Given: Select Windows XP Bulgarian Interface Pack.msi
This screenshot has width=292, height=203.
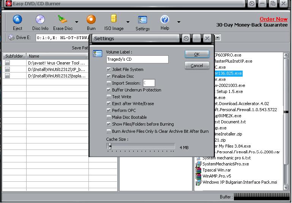Looking at the screenshot, I should (x=240, y=182).
